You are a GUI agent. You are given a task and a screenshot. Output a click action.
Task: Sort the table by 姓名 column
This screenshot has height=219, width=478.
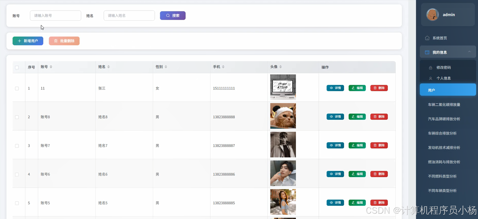coord(108,67)
